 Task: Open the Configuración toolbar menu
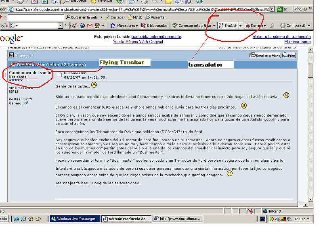(295, 25)
